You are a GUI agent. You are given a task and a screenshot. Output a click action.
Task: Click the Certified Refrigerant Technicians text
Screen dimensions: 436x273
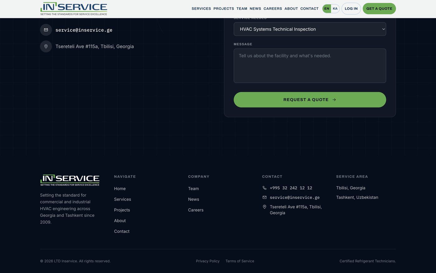[x=367, y=261]
